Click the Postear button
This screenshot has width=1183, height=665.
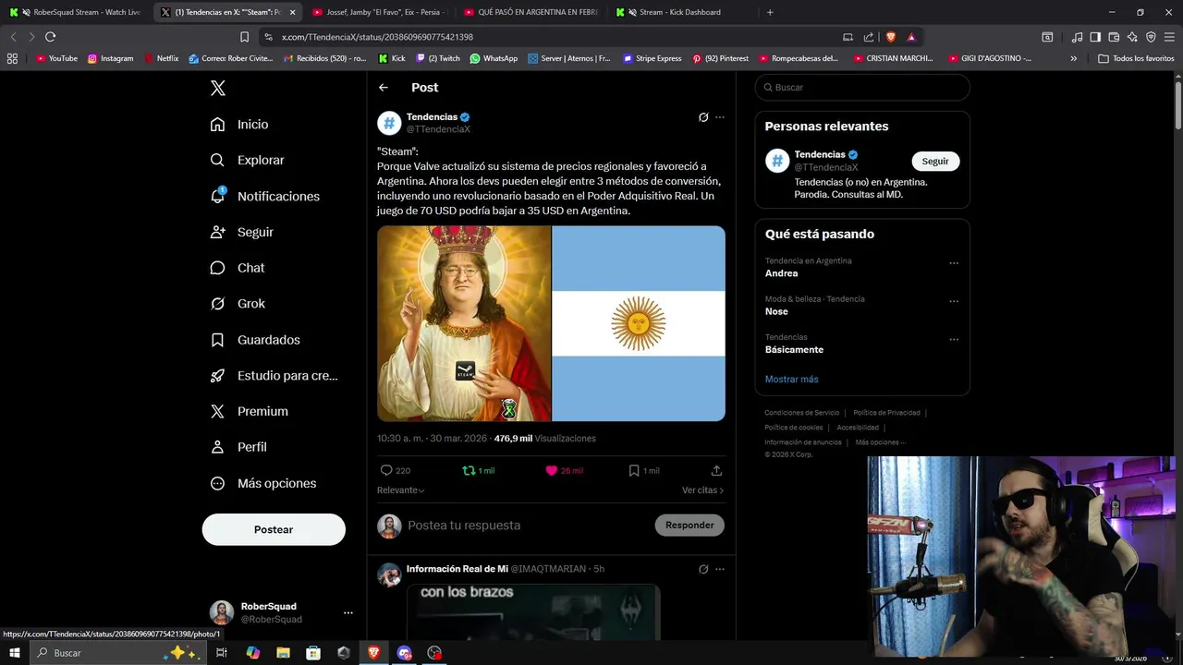(x=274, y=529)
